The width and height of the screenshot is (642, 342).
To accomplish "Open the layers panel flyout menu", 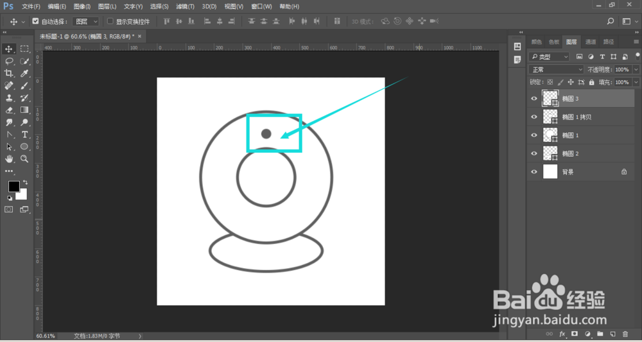I will pyautogui.click(x=636, y=42).
